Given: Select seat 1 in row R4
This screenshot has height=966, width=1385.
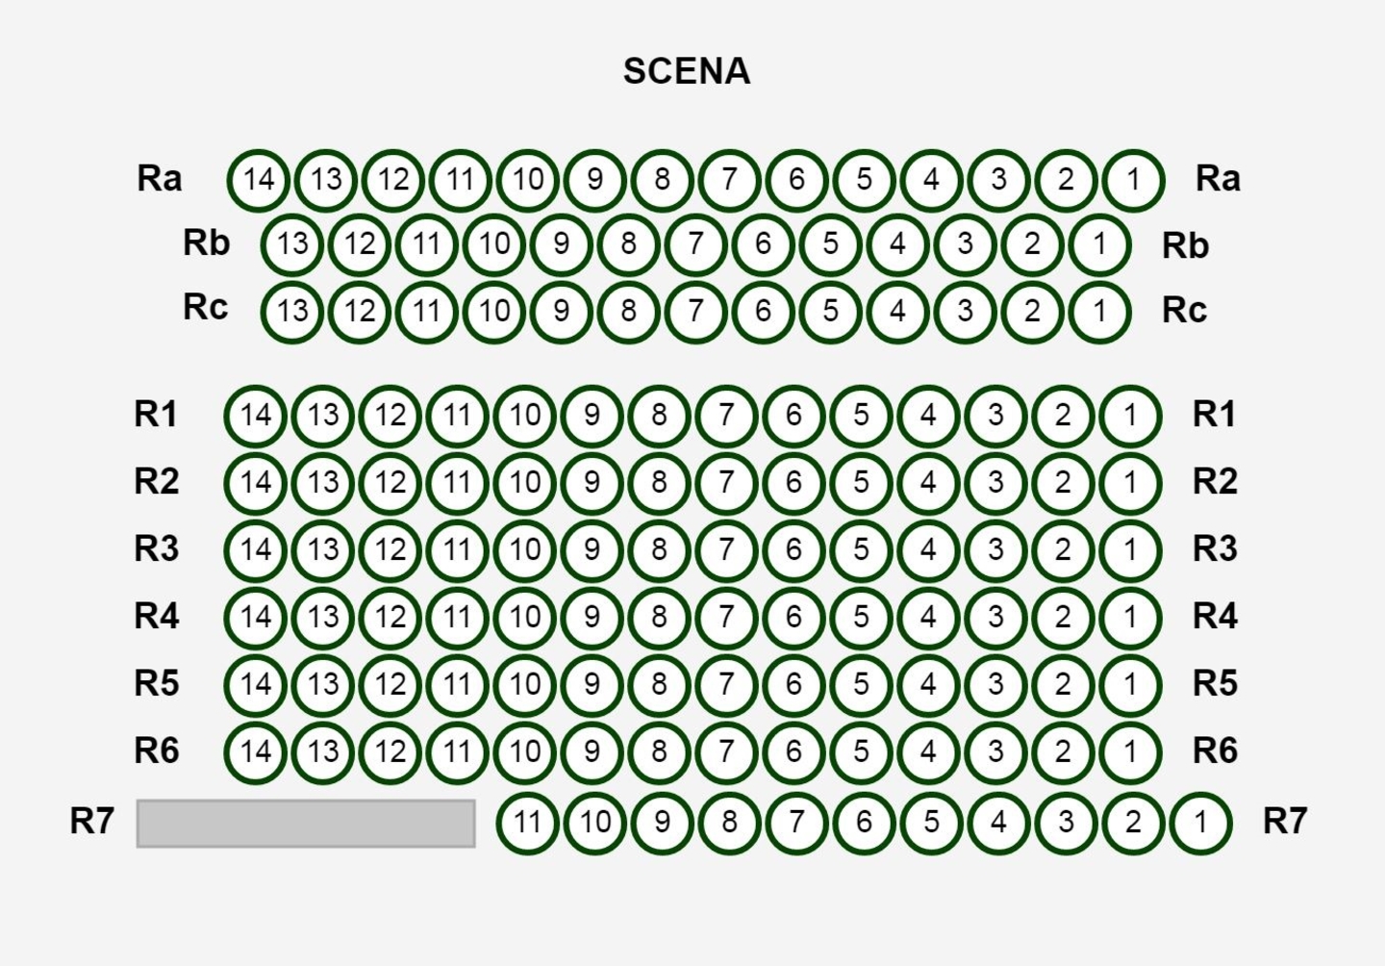Looking at the screenshot, I should click(x=1130, y=617).
